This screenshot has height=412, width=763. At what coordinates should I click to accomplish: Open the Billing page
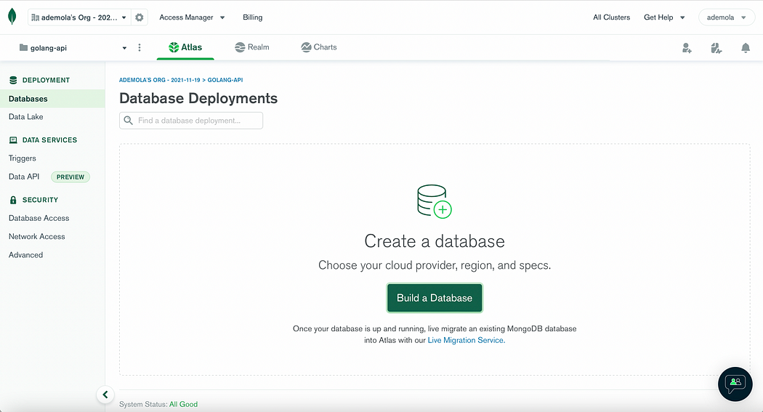(x=253, y=17)
